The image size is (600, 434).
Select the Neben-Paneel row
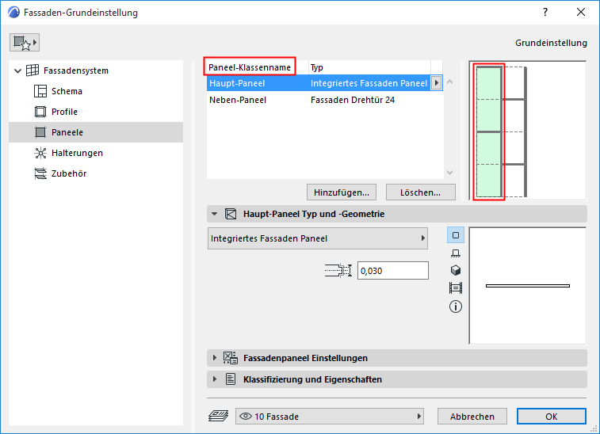(x=324, y=100)
